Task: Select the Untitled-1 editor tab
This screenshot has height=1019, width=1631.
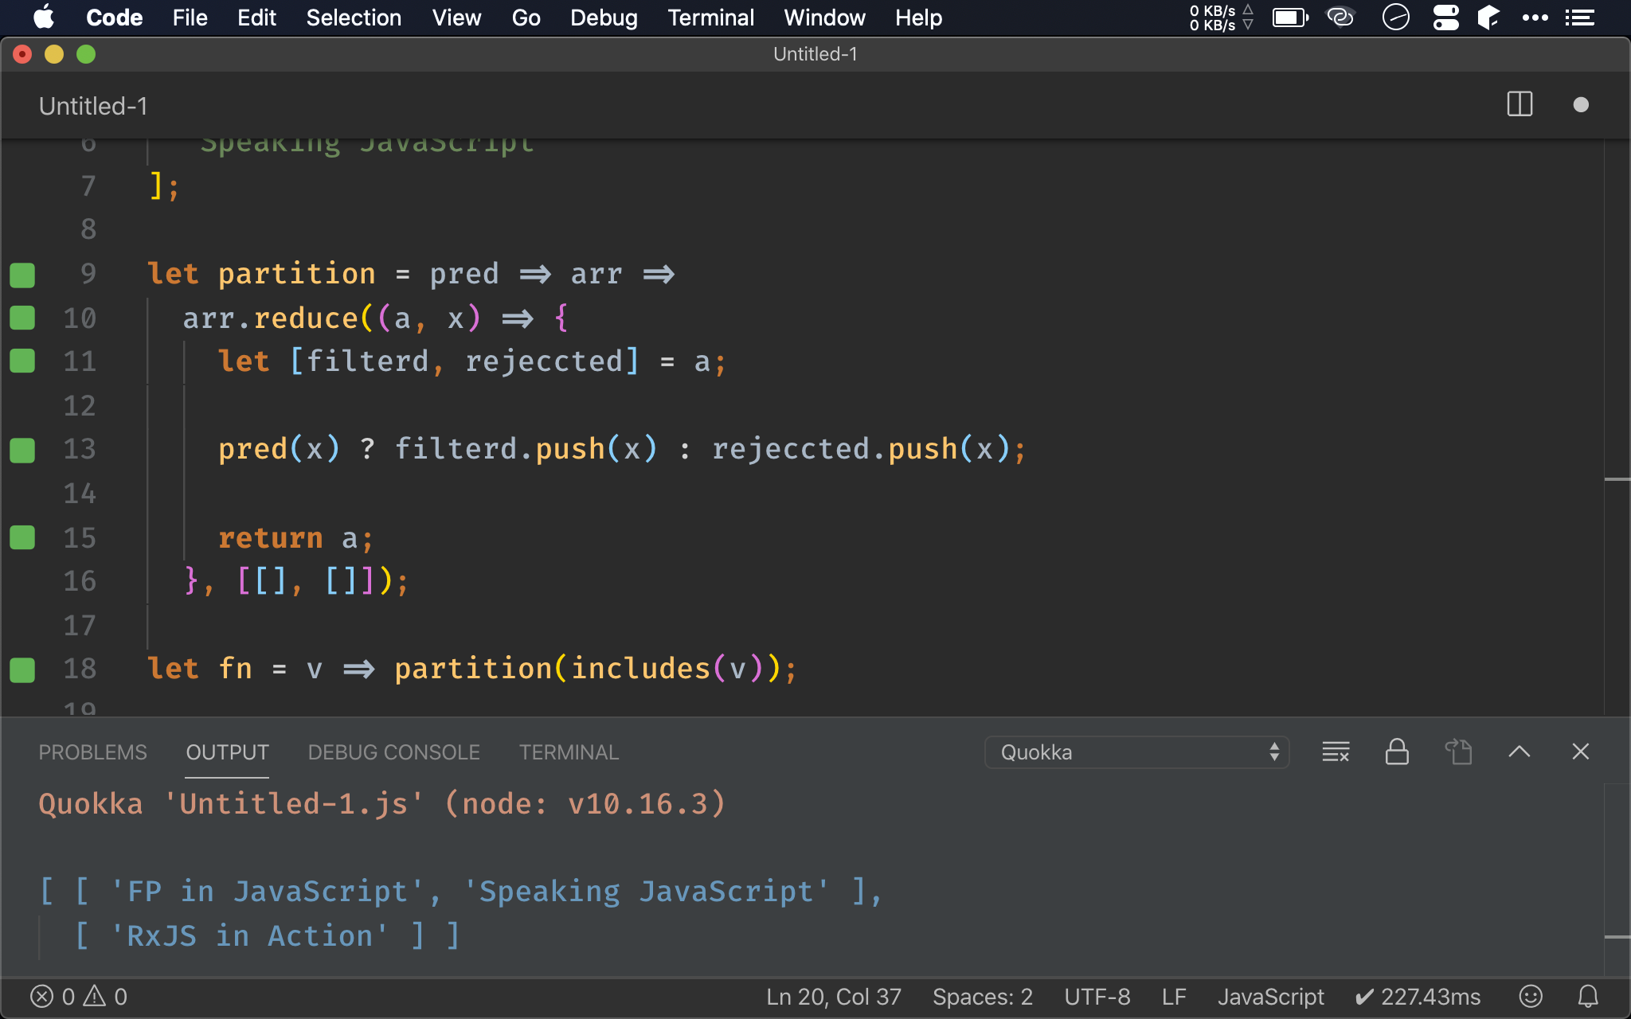Action: (x=93, y=106)
